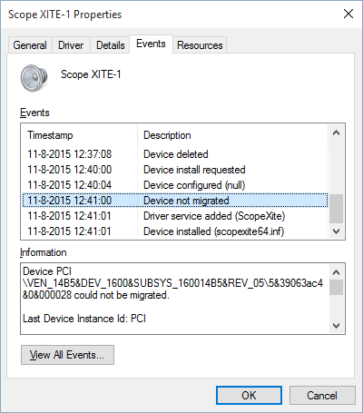Open the Driver tab
The height and width of the screenshot is (413, 363).
click(x=71, y=45)
